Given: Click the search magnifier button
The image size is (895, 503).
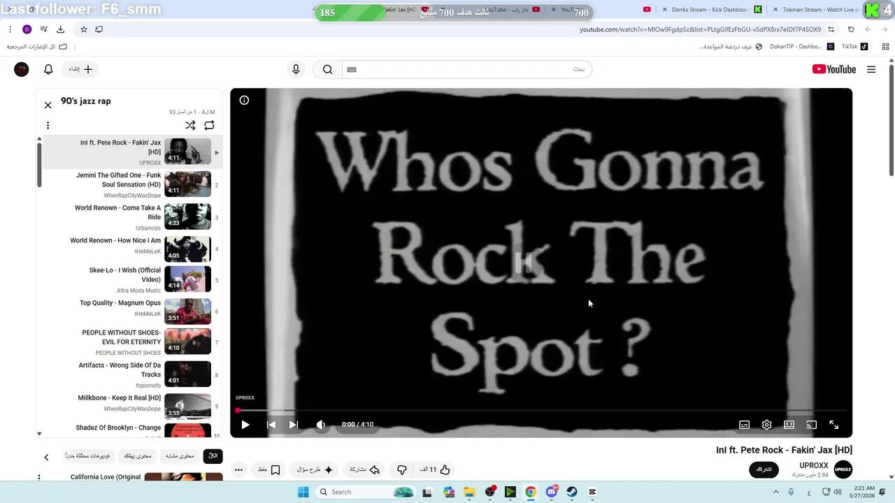Looking at the screenshot, I should coord(327,69).
